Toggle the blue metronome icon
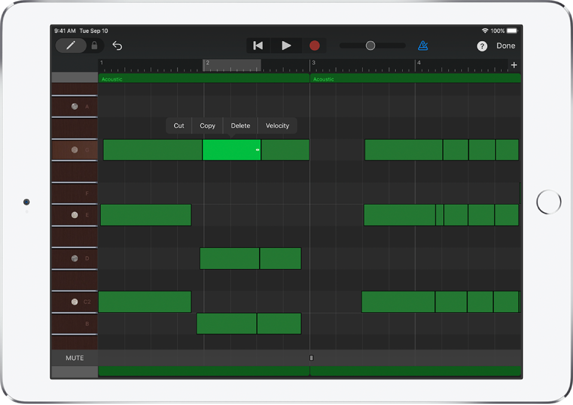573x405 pixels. coord(423,46)
